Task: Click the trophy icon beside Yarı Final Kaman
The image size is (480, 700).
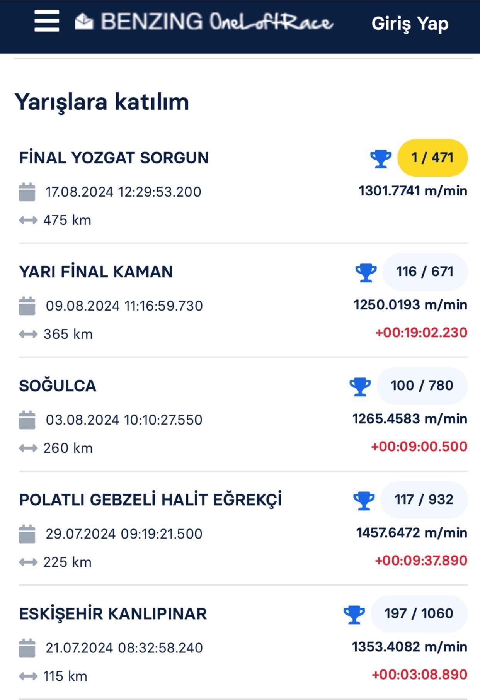Action: [366, 272]
